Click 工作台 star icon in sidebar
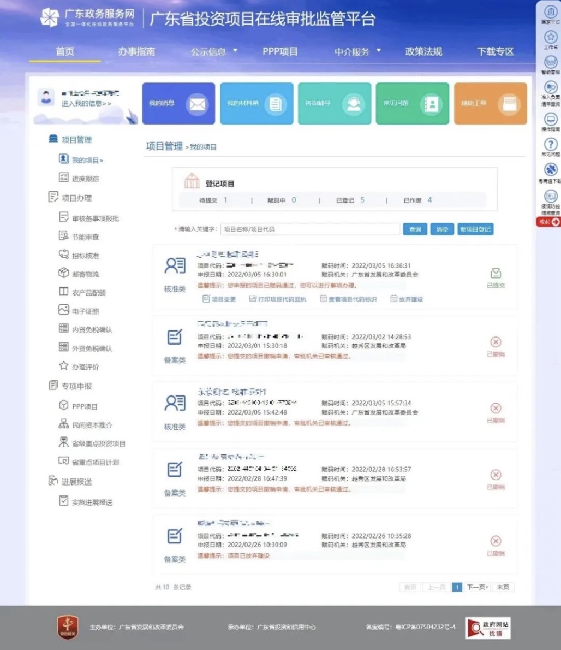The image size is (561, 650). (550, 40)
